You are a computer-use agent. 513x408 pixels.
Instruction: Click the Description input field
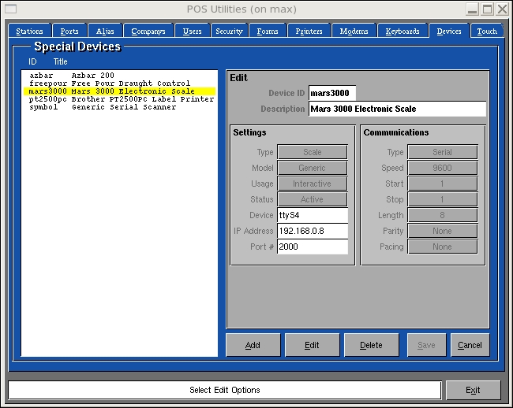[397, 109]
